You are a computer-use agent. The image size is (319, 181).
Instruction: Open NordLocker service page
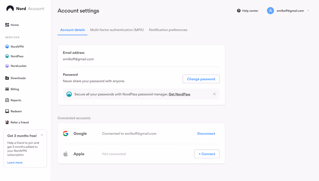[x=18, y=66]
